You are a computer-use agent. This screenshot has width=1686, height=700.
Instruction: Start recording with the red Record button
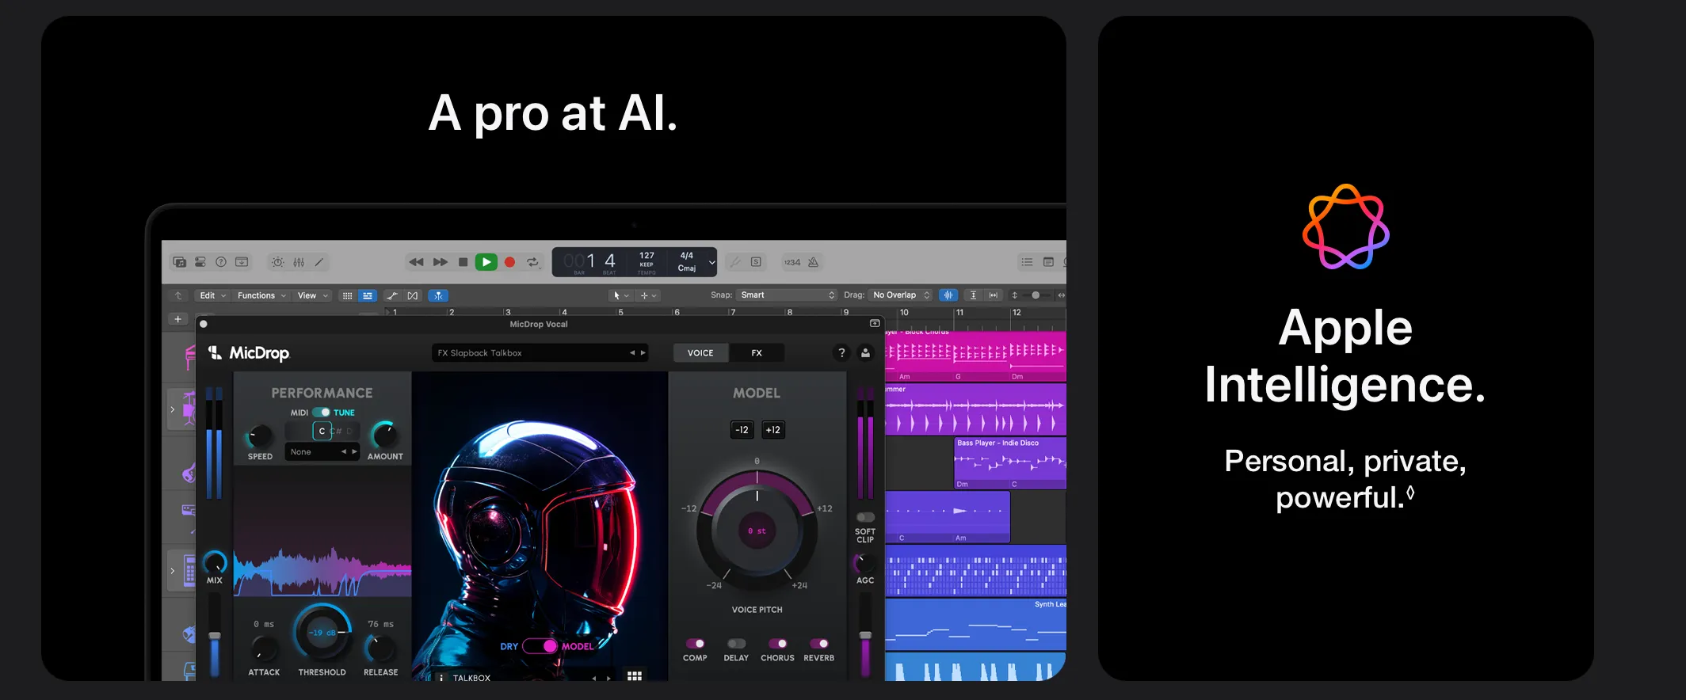click(510, 262)
